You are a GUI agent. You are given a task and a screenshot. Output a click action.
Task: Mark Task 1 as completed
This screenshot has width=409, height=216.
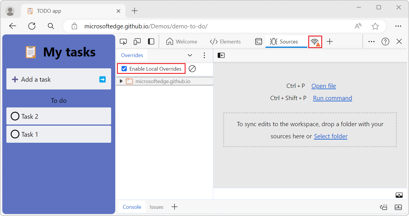coord(15,134)
